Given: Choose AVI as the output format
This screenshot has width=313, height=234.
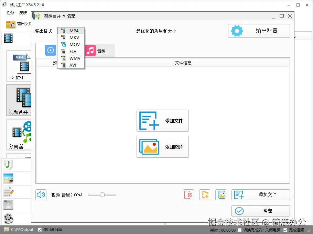Looking at the screenshot, I should tap(71, 65).
